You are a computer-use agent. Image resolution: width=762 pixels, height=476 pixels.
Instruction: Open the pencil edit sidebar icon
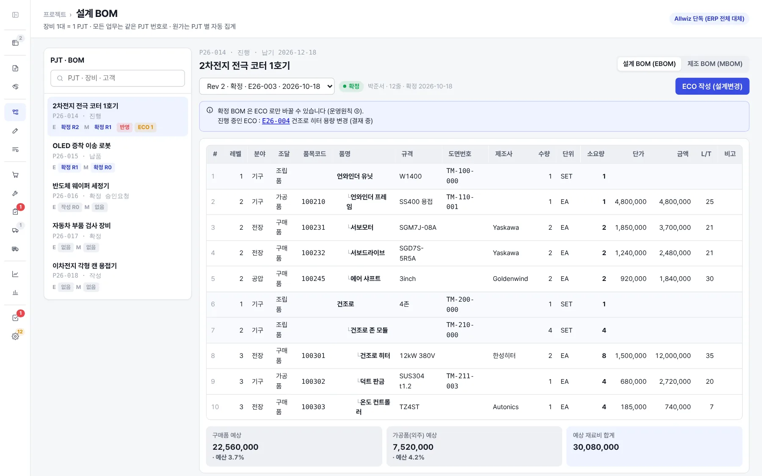[15, 131]
